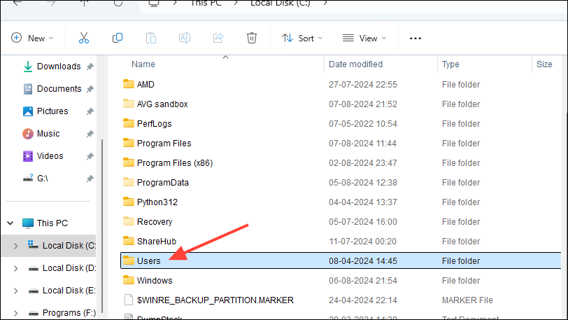
Task: Select Local Disk (E:) in sidebar
Action: pyautogui.click(x=62, y=291)
